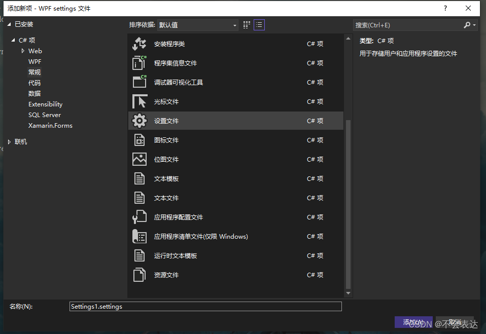This screenshot has width=486, height=334.
Task: Enable the list view layout toggle
Action: point(259,24)
